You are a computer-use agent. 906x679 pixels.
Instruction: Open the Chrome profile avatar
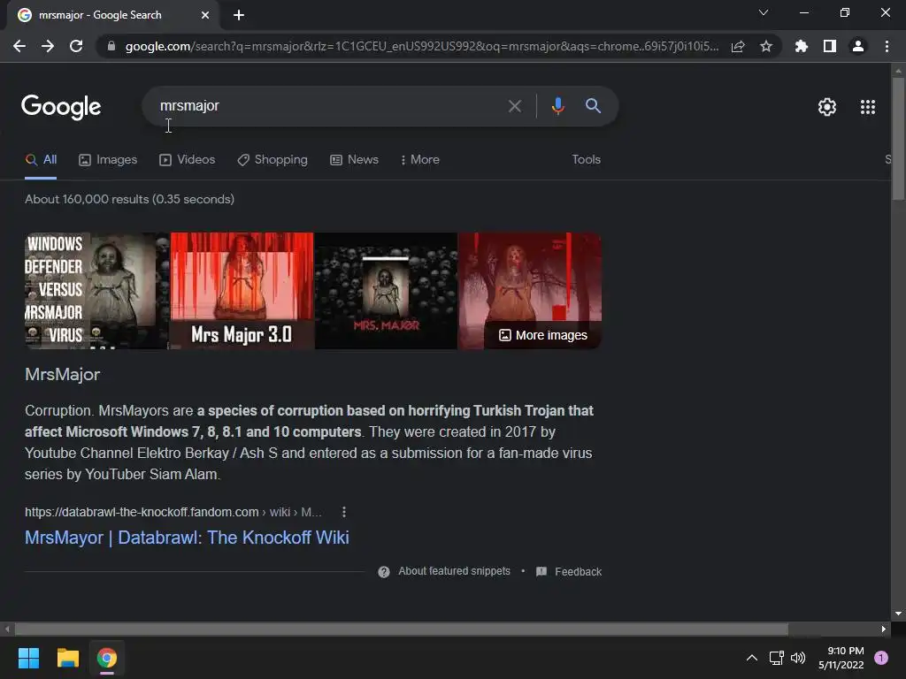pos(858,46)
